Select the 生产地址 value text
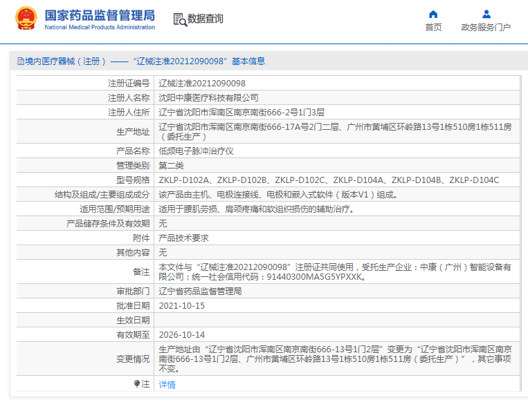 click(335, 131)
